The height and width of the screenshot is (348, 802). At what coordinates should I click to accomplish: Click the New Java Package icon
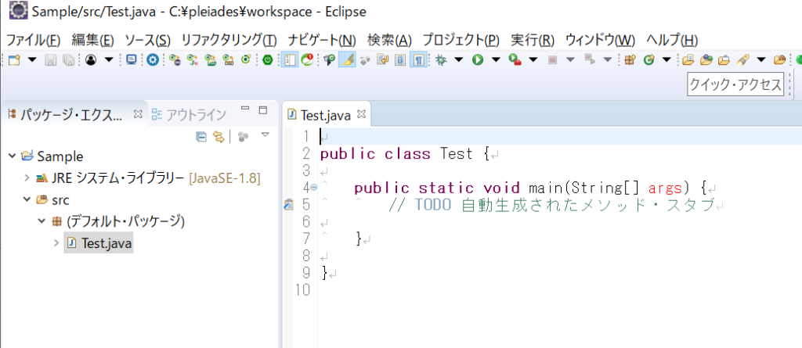tap(630, 60)
